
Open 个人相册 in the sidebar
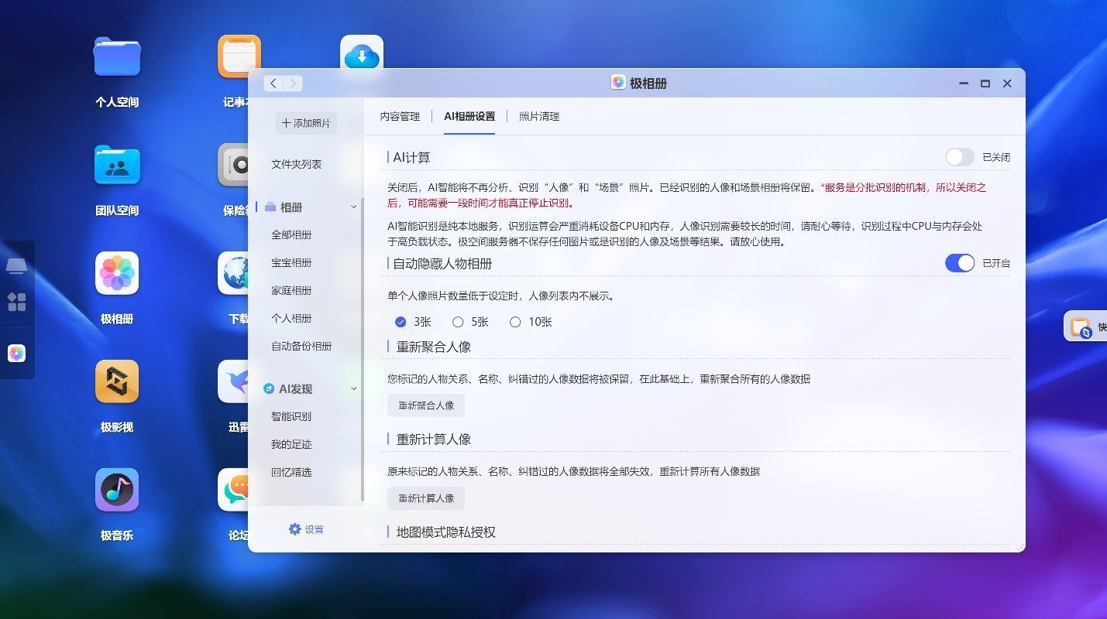[x=291, y=319]
